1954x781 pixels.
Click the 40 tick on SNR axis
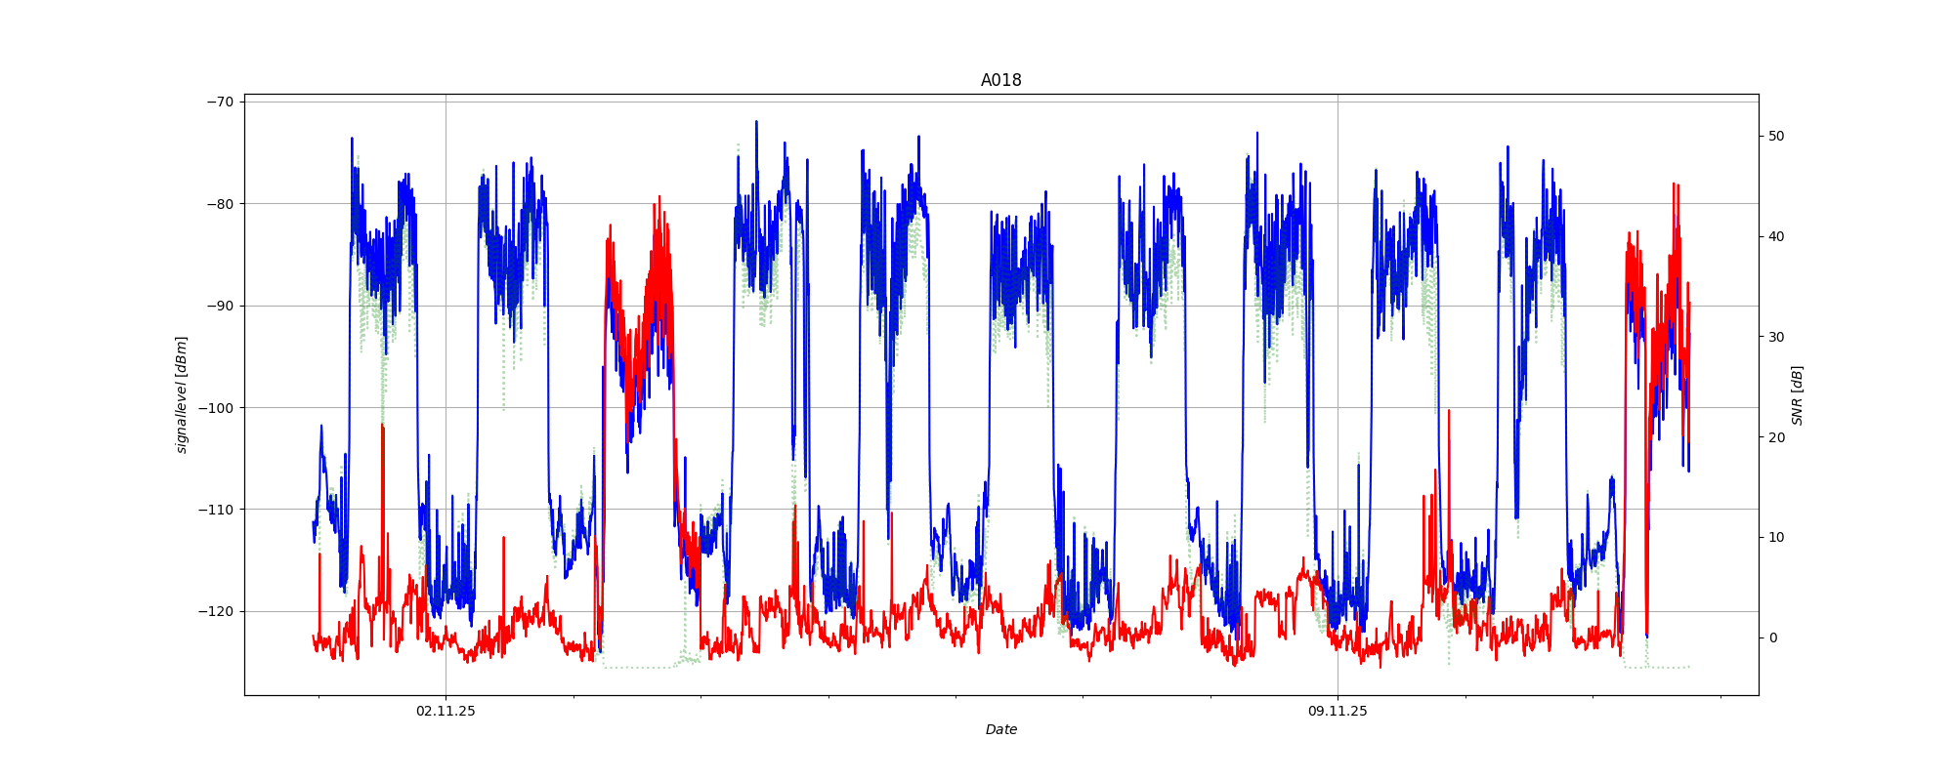click(1775, 236)
